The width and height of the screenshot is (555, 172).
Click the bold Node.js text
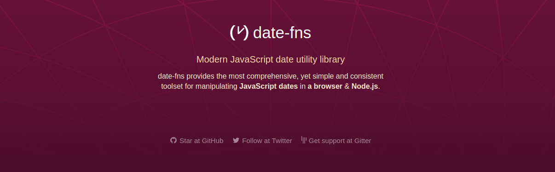(365, 86)
